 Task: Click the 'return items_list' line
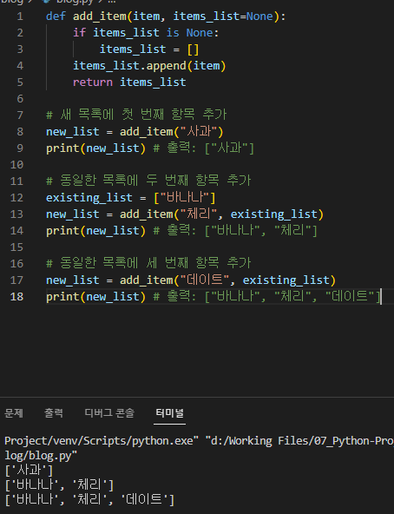point(129,82)
